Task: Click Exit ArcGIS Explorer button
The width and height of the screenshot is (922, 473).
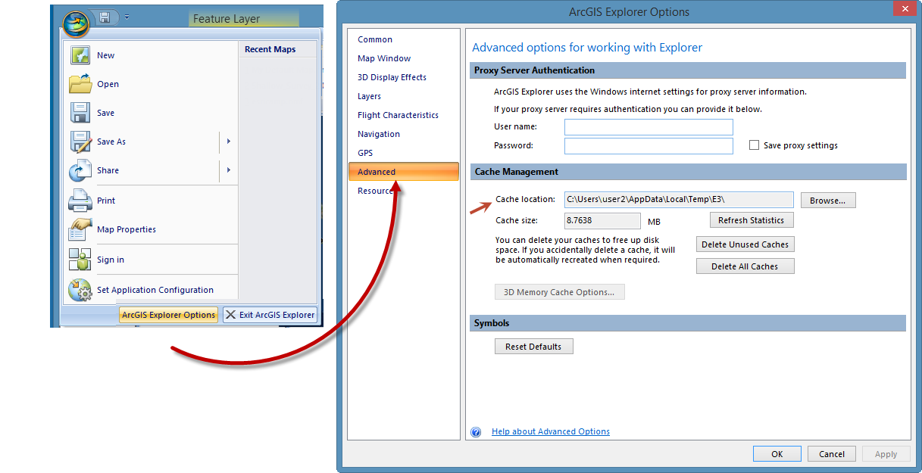Action: (x=270, y=315)
